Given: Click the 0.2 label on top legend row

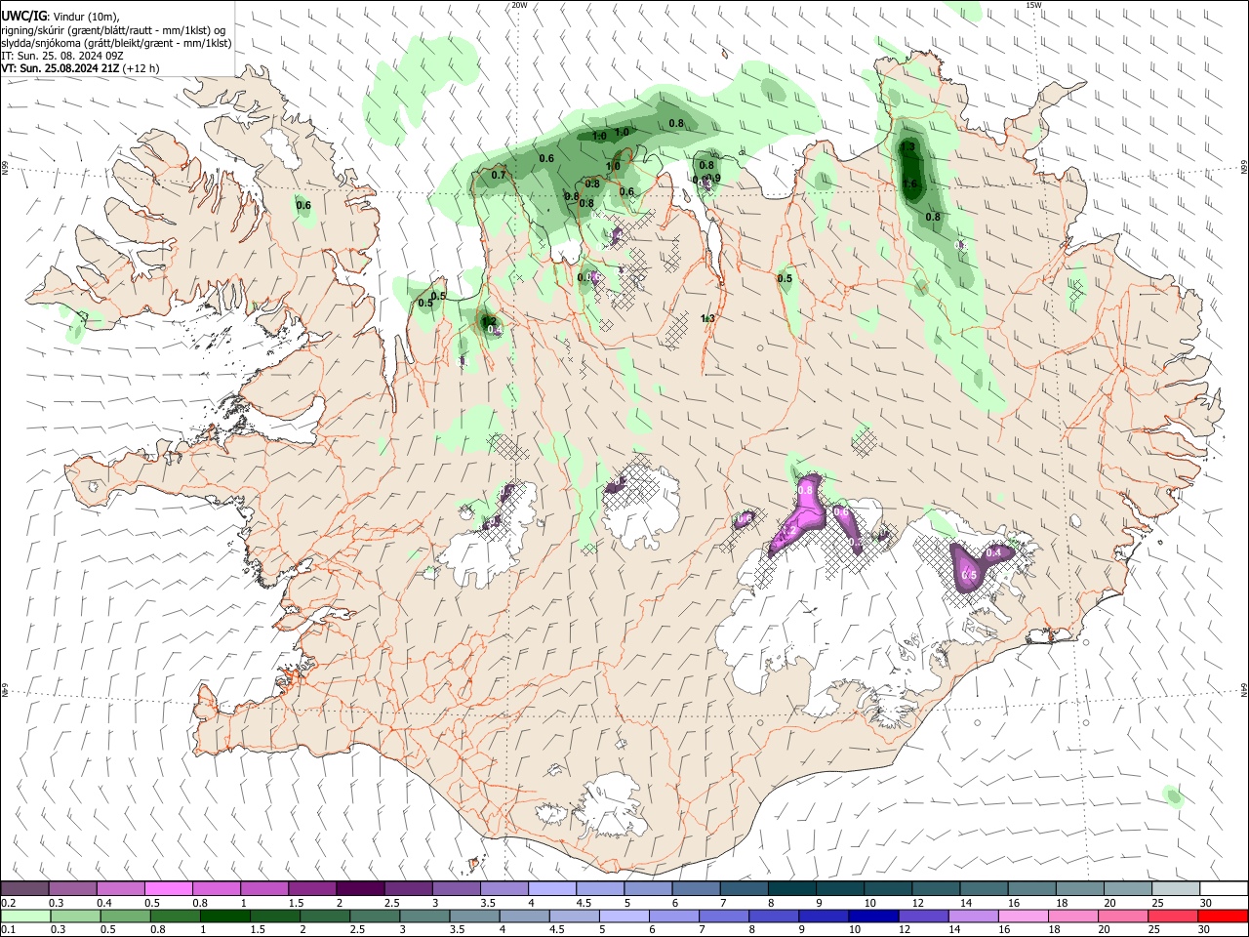Looking at the screenshot, I should tap(9, 903).
